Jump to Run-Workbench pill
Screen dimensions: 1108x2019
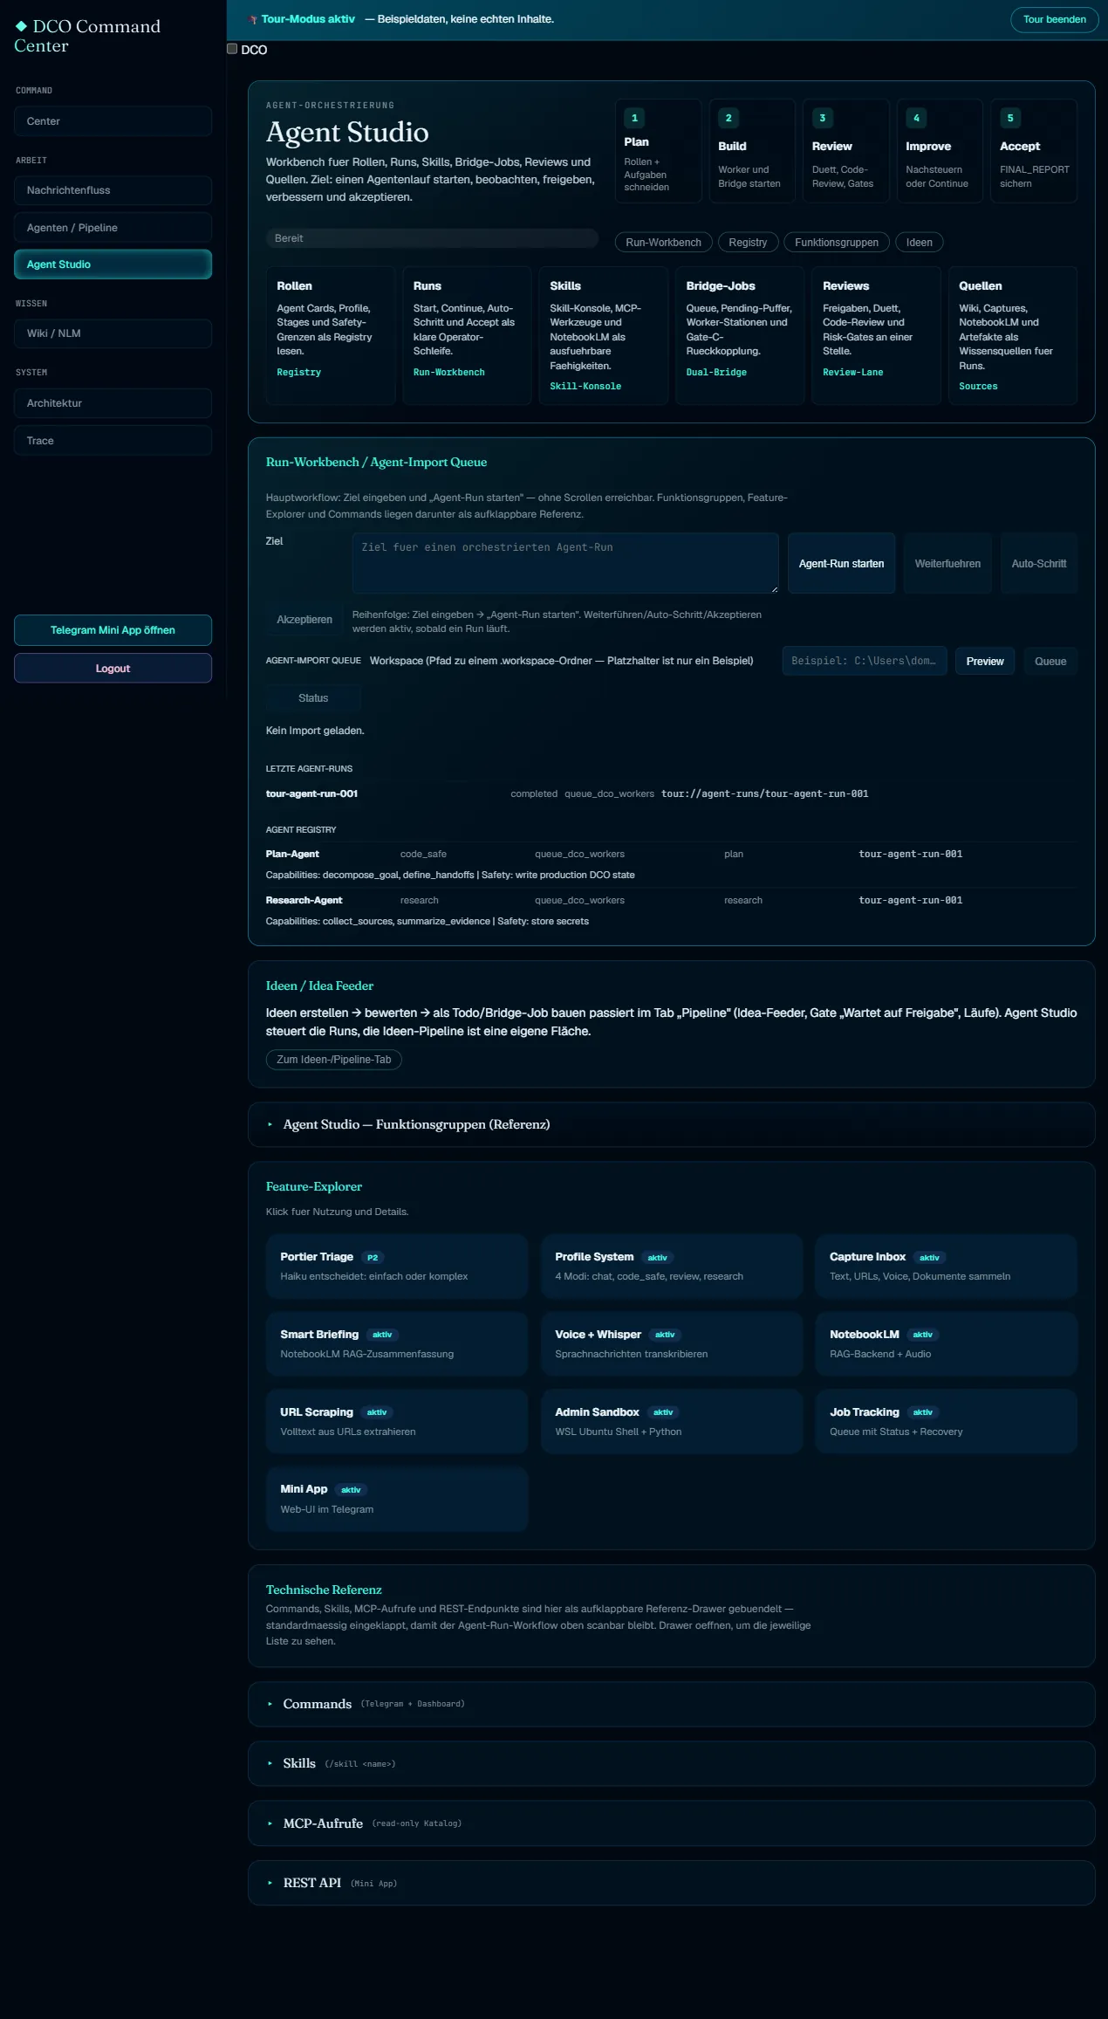(663, 243)
